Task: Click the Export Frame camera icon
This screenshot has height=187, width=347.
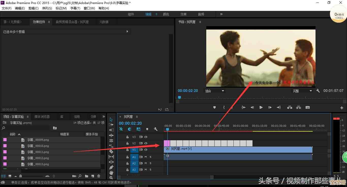Action: tap(308, 107)
